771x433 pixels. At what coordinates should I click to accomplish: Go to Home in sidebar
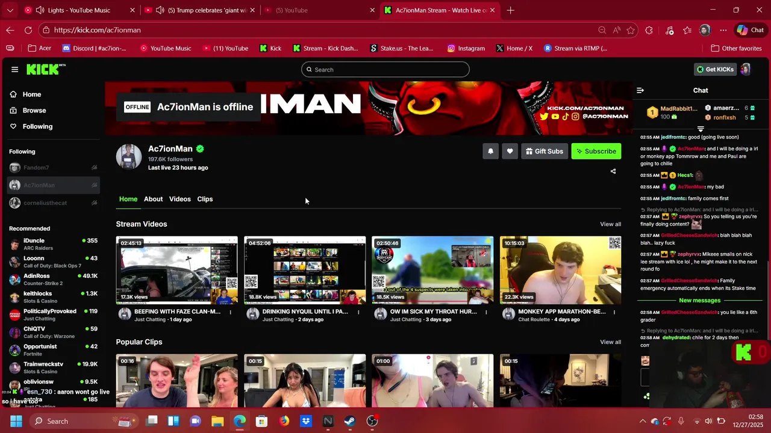click(32, 94)
